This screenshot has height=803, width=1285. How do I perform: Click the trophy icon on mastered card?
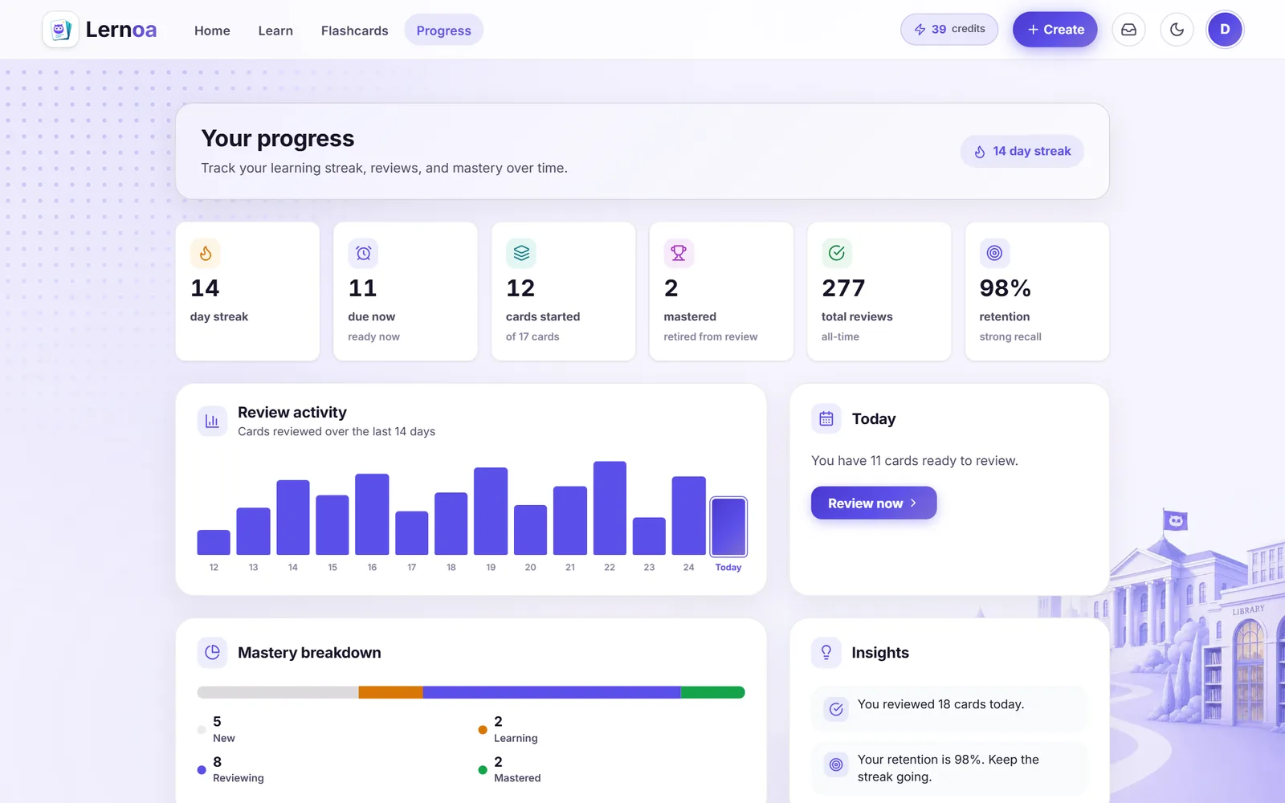679,253
